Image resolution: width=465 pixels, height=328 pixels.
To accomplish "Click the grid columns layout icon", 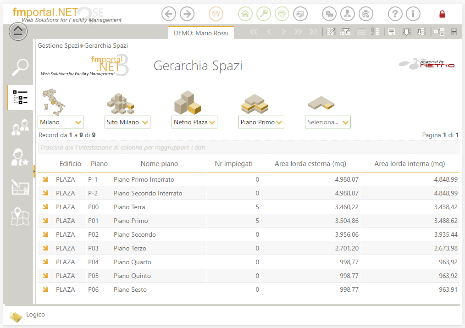I will (x=360, y=32).
